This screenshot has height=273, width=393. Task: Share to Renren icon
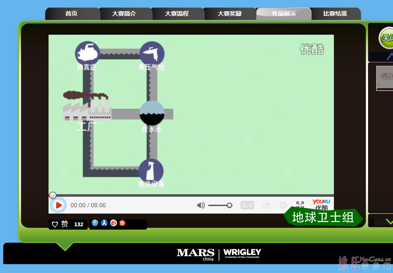(x=104, y=223)
